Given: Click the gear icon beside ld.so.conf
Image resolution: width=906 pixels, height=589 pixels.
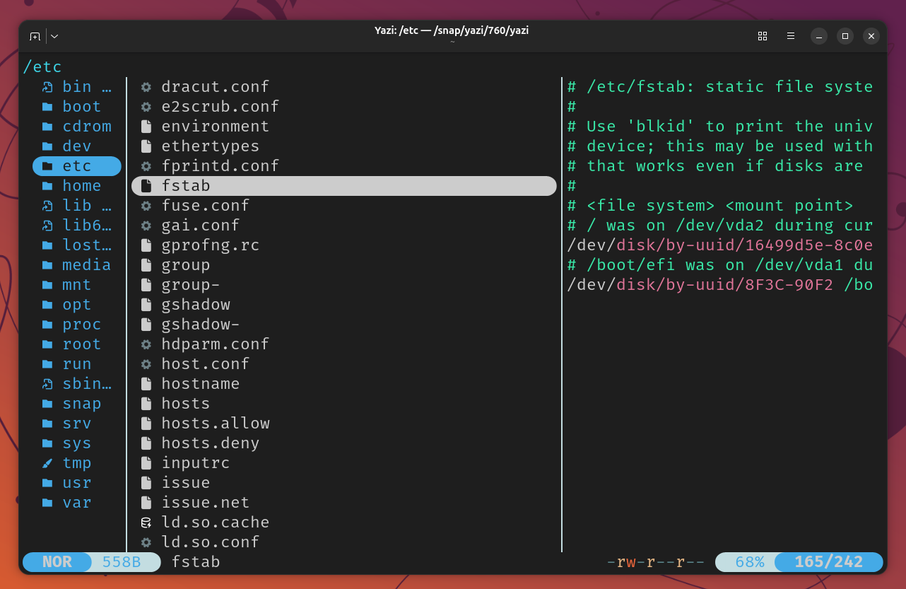Looking at the screenshot, I should click(x=146, y=542).
